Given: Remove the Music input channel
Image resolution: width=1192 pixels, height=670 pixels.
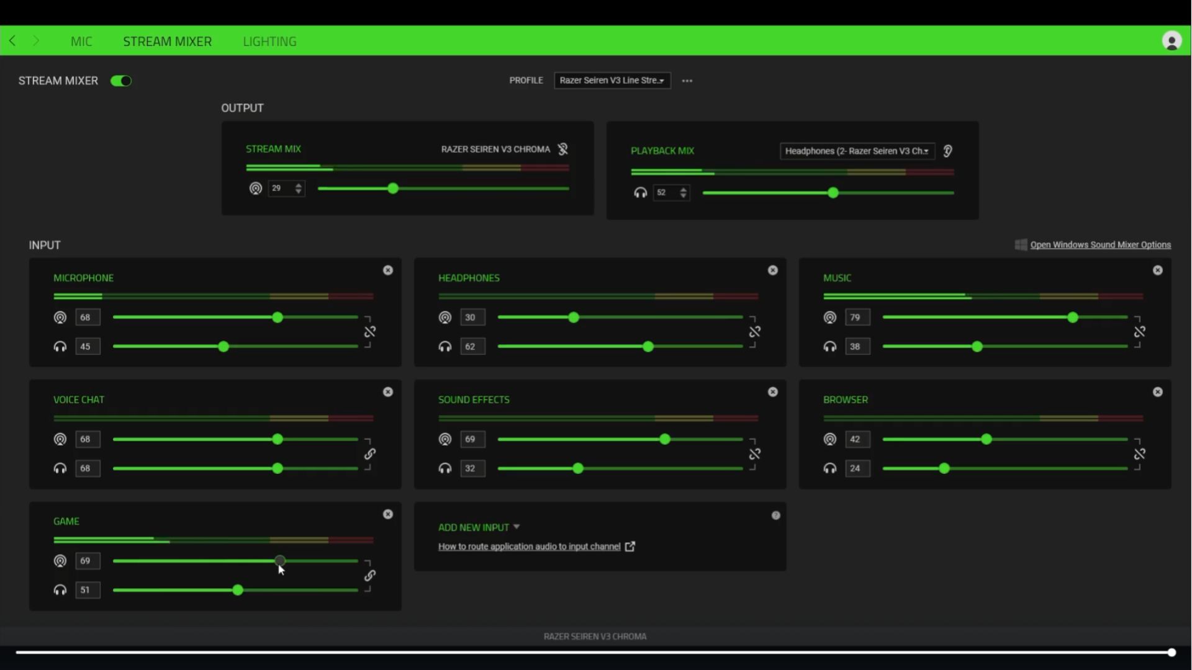Looking at the screenshot, I should click(1158, 270).
